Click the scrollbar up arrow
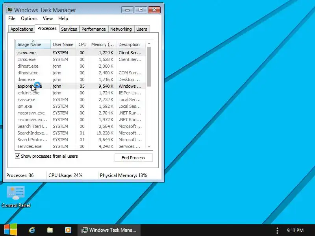This screenshot has height=236, width=315. click(x=149, y=44)
